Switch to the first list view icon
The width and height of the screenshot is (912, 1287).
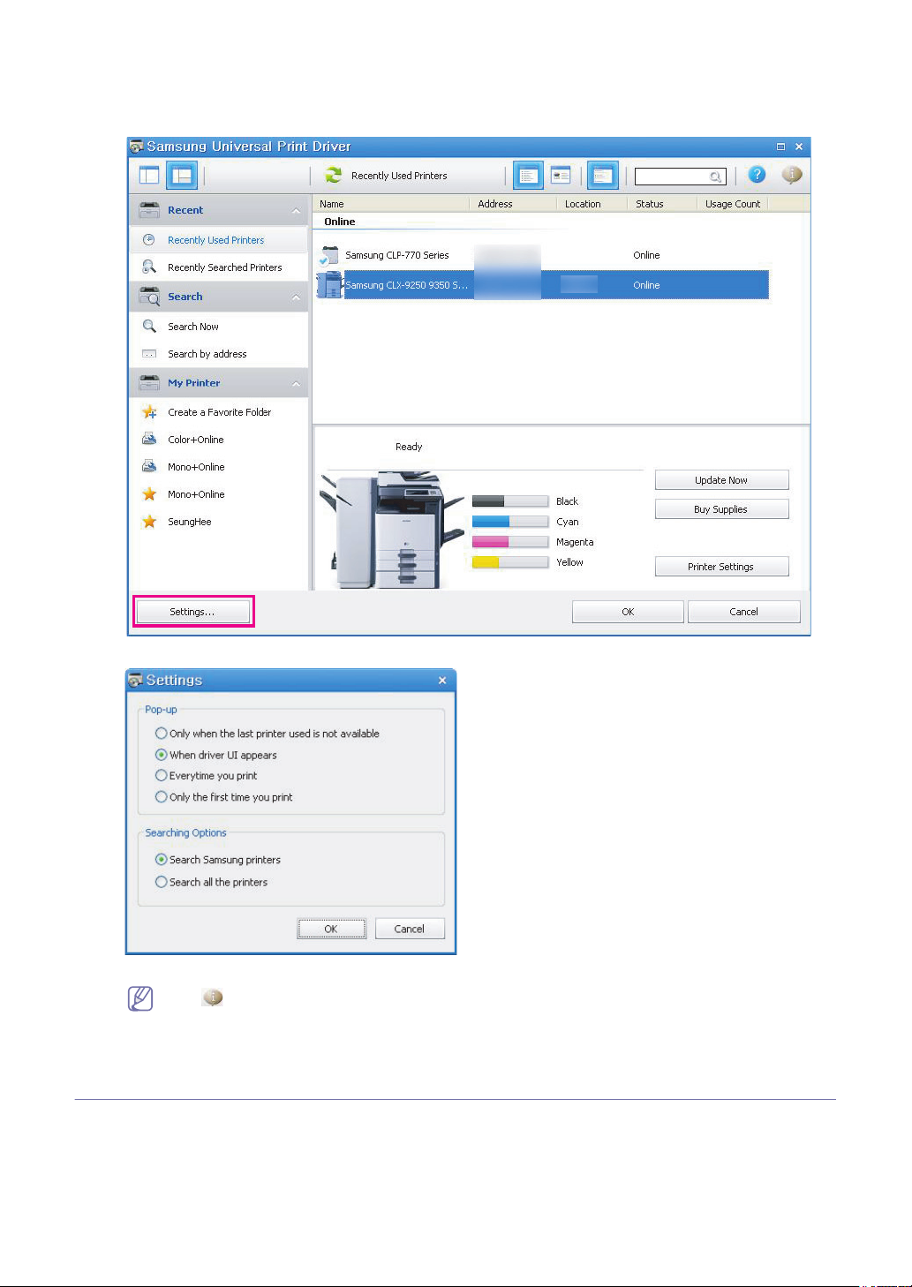527,176
